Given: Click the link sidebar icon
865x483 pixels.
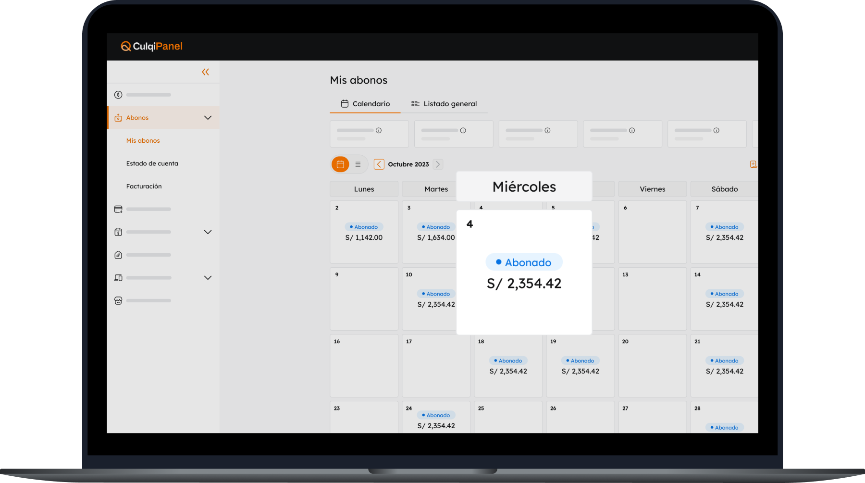Looking at the screenshot, I should pyautogui.click(x=118, y=255).
